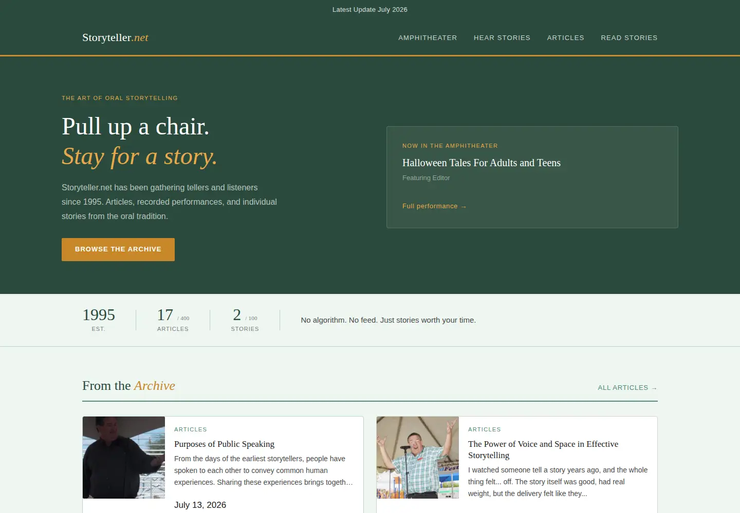The width and height of the screenshot is (740, 513).
Task: Click the 'The Art of Oral Storytelling' tagline
Action: 120,98
